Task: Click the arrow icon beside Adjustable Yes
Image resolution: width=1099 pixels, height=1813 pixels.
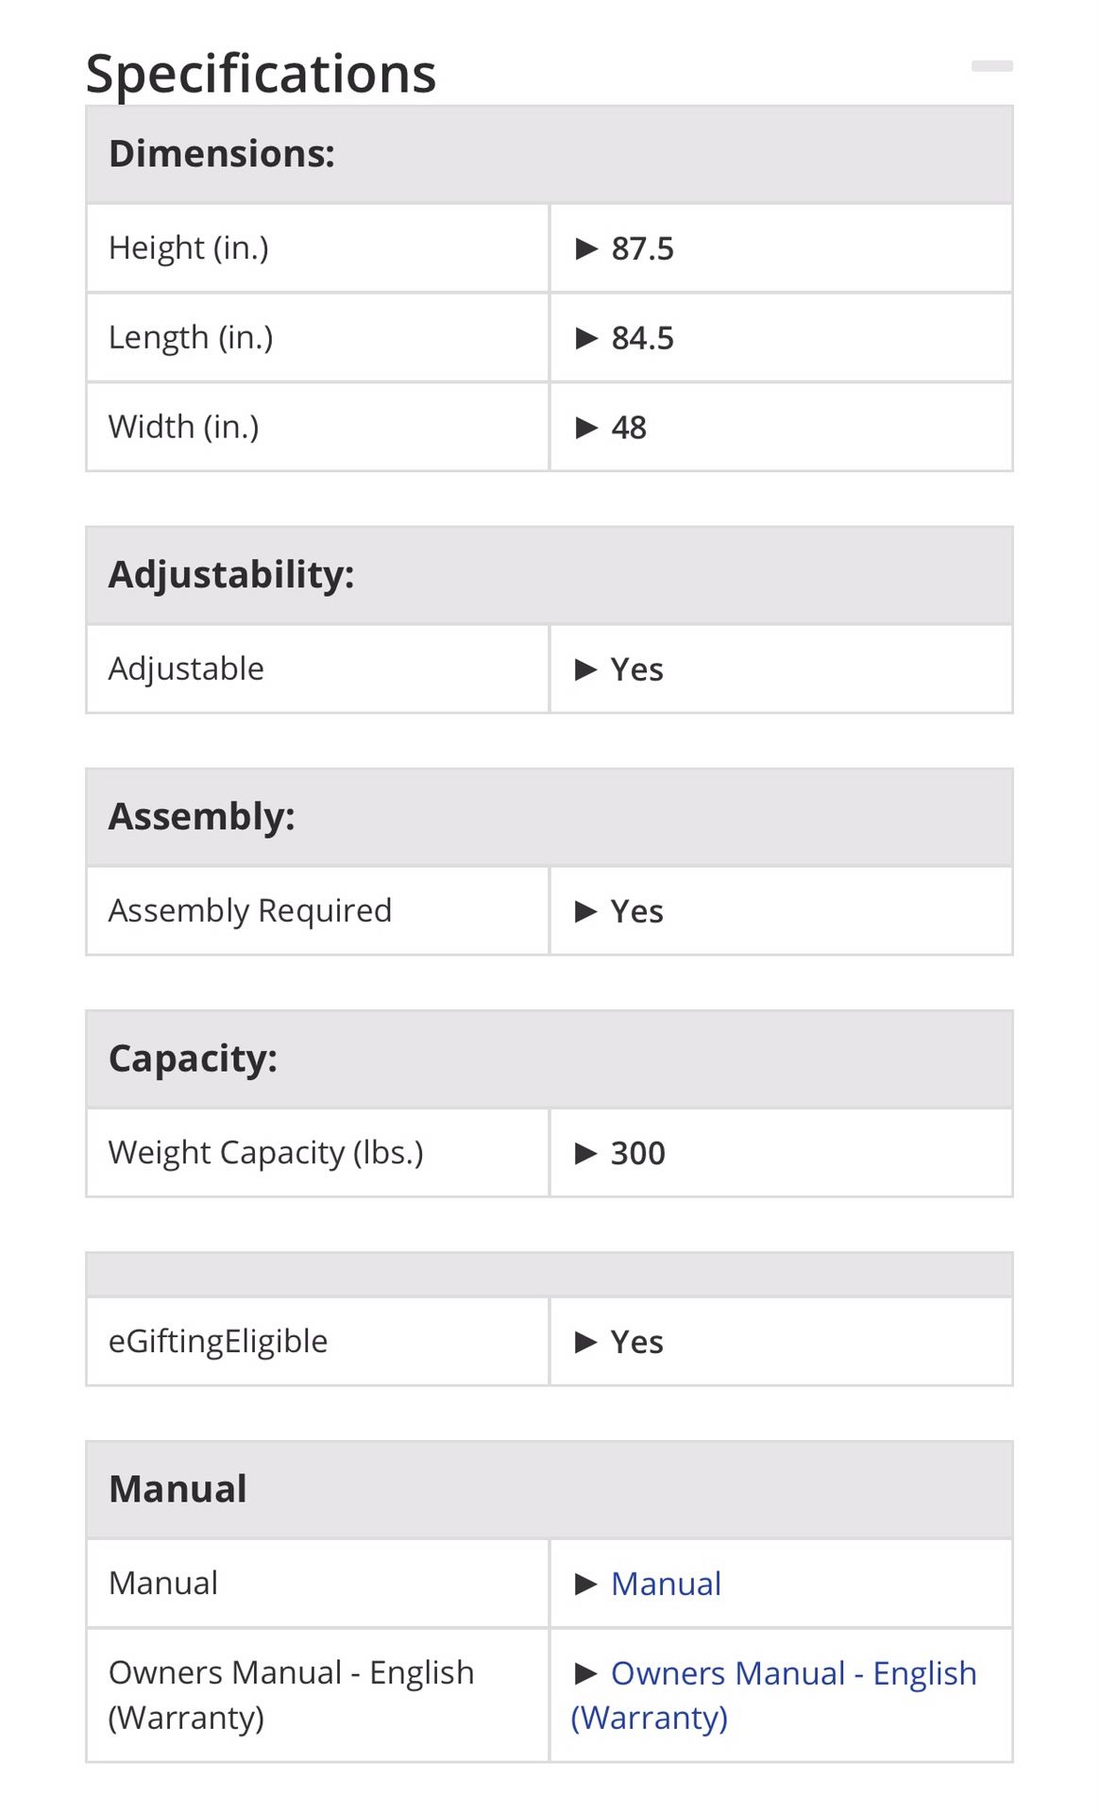Action: coord(586,669)
